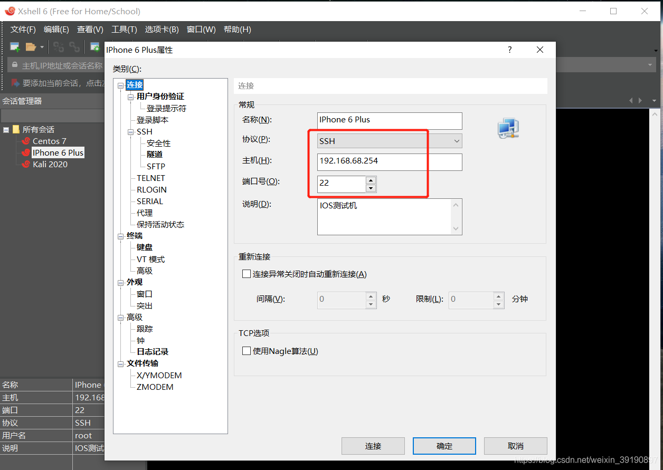This screenshot has height=470, width=663.
Task: Open sessions using the folder toolbar icon
Action: (30, 46)
